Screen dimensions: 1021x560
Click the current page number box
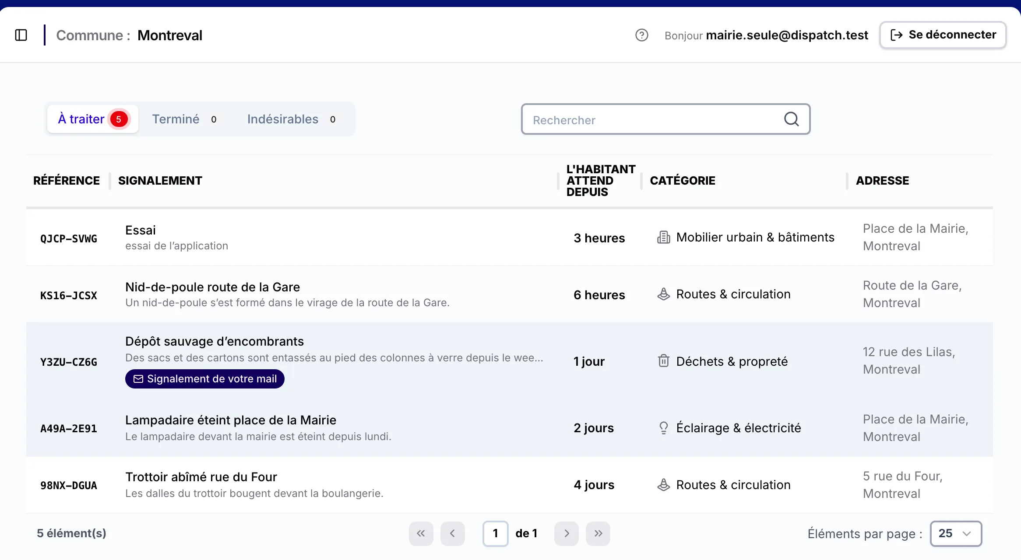click(495, 533)
